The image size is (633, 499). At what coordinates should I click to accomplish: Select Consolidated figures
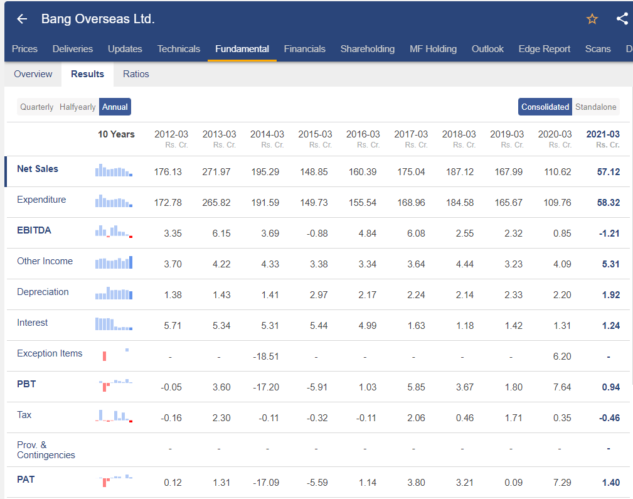545,107
